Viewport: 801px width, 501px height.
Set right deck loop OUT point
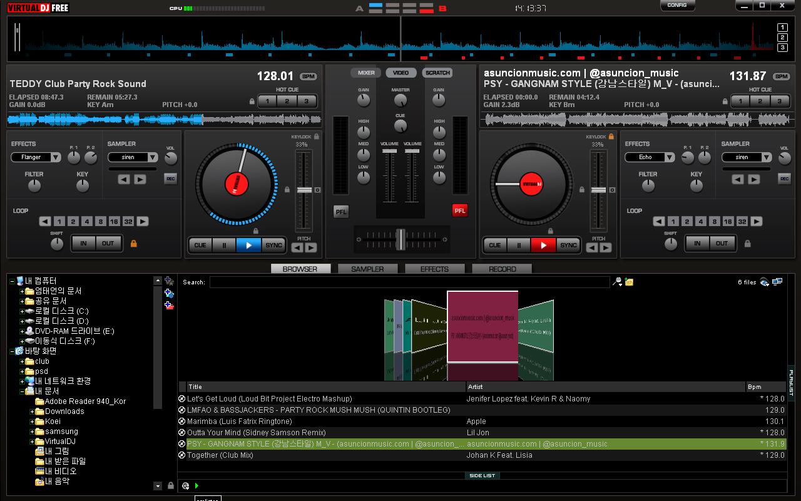point(722,244)
